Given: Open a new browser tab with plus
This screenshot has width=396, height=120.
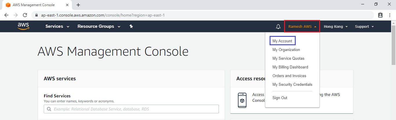Looking at the screenshot, I should pos(78,5).
